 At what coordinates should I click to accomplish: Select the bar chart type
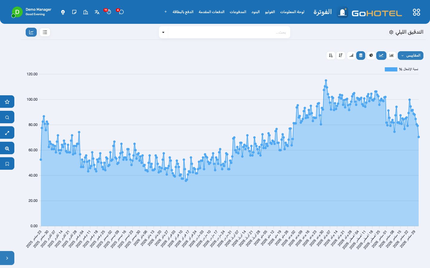(x=391, y=55)
